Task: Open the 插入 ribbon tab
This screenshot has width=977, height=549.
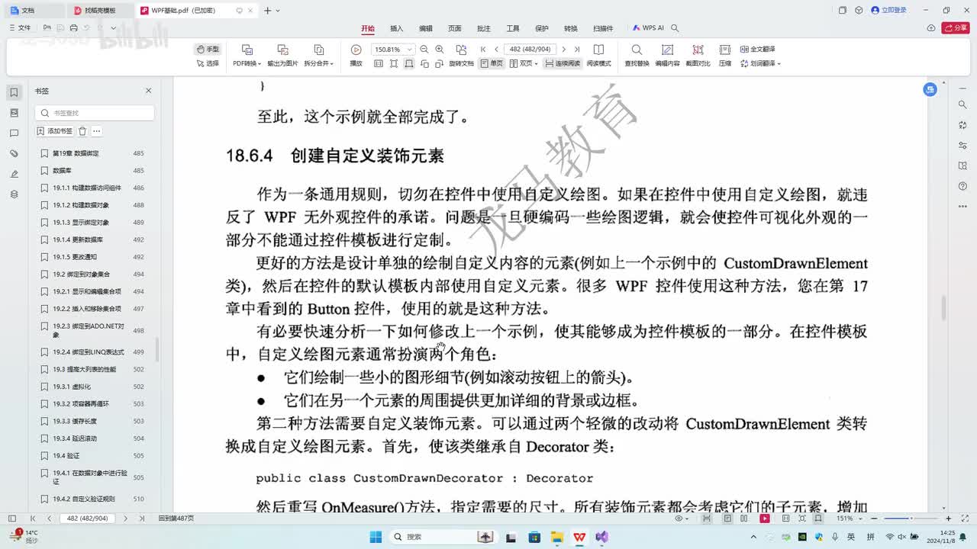Action: (x=397, y=28)
